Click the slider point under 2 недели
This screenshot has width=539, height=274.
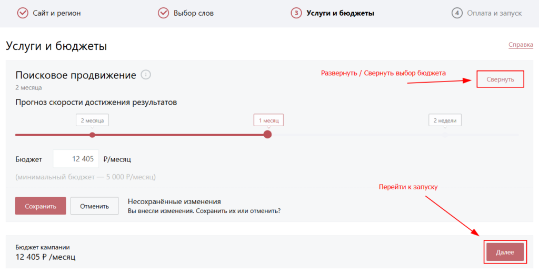pos(445,135)
